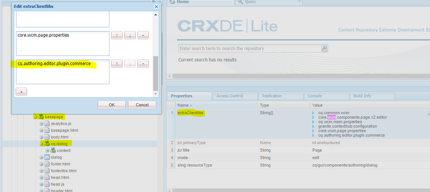
Task: Select the Properties tab
Action: (x=189, y=96)
